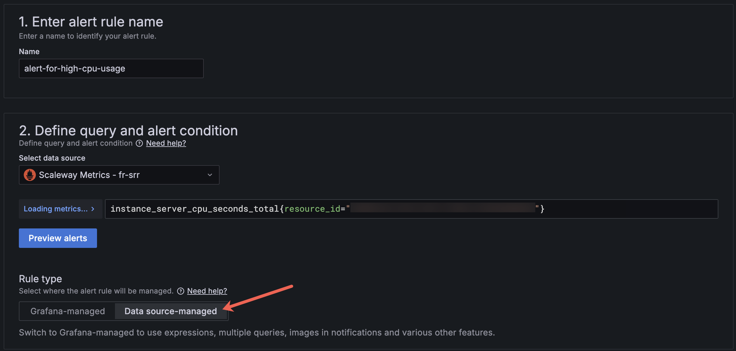Click the Select data source label
The height and width of the screenshot is (351, 736).
click(52, 158)
